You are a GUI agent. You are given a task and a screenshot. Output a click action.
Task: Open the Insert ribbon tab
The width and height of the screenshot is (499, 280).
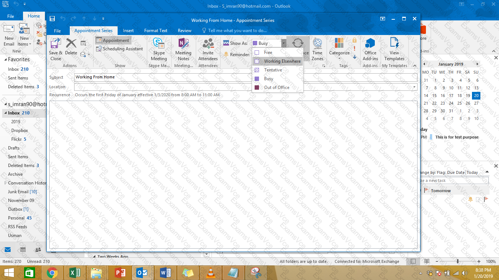coord(128,31)
